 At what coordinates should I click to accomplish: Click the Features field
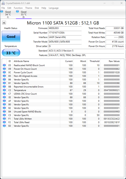click(x=86, y=55)
